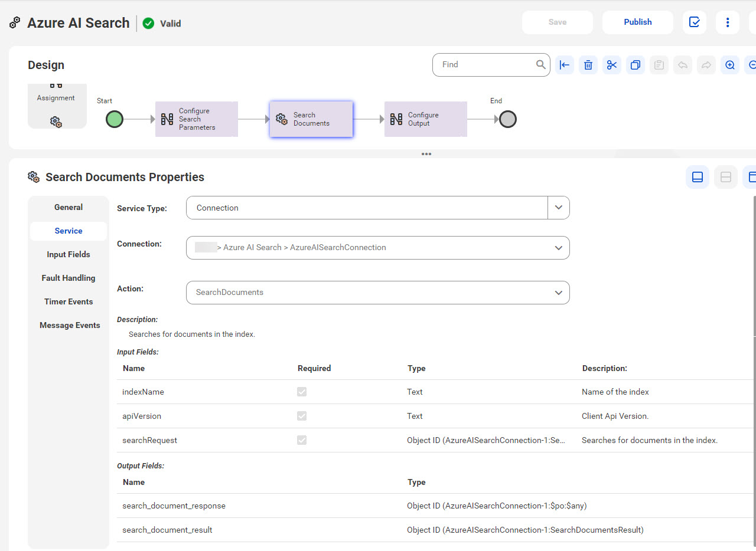Open the Input Fields tab
The height and width of the screenshot is (551, 756).
click(69, 254)
